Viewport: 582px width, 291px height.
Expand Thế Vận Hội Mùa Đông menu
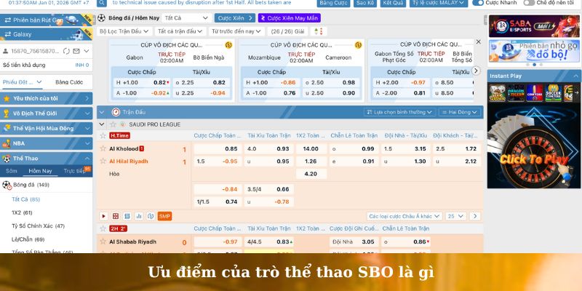pyautogui.click(x=47, y=128)
